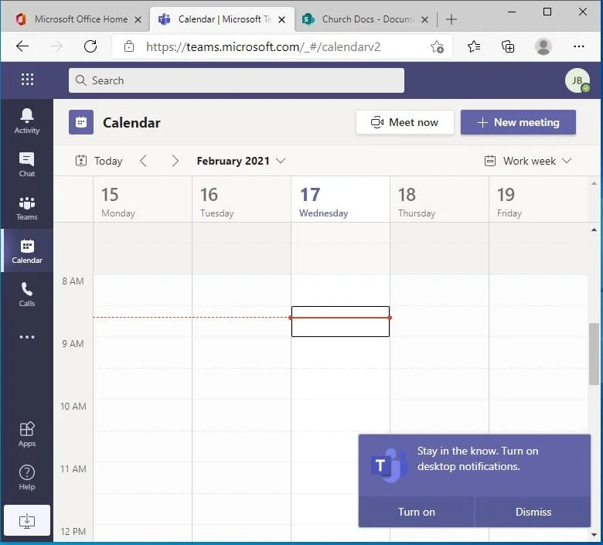Open the Apps store icon

[27, 434]
